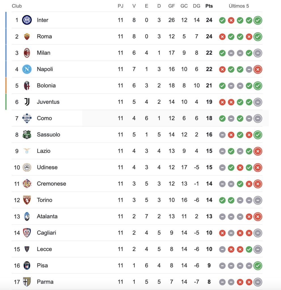Click Como's most recent draw result icon
This screenshot has width=281, height=290.
click(258, 118)
